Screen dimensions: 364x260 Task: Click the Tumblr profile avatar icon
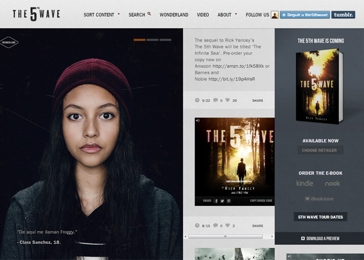[275, 15]
